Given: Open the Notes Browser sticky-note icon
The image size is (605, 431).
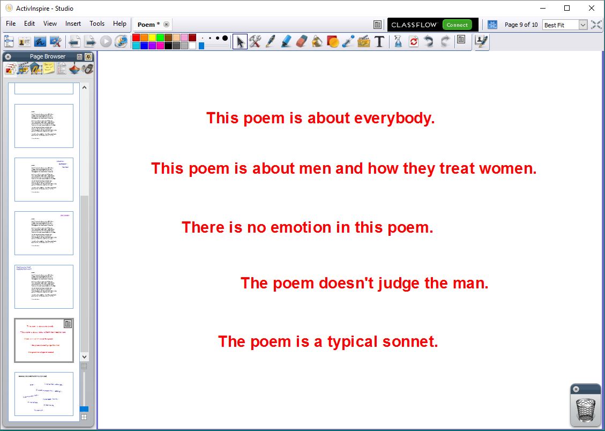Looking at the screenshot, I should coord(49,69).
